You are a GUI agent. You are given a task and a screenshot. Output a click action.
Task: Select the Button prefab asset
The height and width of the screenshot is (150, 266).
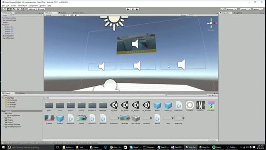[x=157, y=106]
